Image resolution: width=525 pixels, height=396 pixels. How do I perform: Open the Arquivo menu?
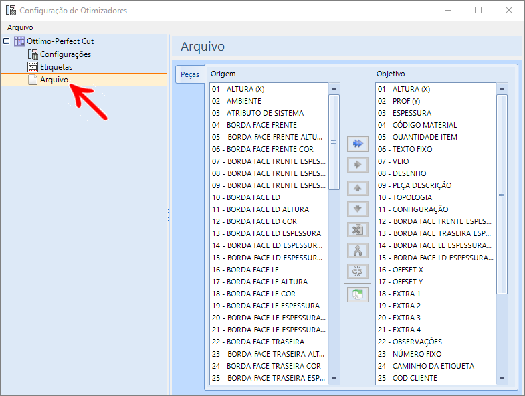20,27
